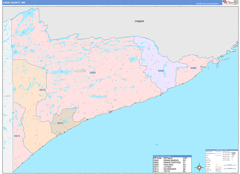
Task: Click the COOK county name label
Action: (81, 71)
